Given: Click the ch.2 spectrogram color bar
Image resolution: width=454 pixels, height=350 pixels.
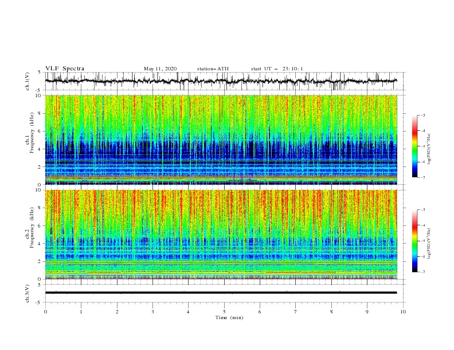Looking at the screenshot, I should tap(414, 241).
